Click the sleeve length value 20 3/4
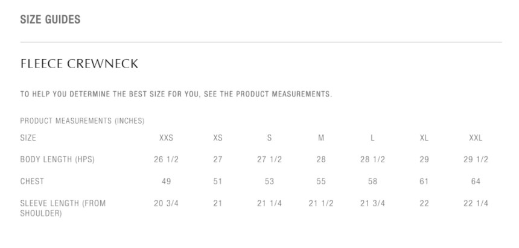The image size is (519, 248). tap(166, 203)
